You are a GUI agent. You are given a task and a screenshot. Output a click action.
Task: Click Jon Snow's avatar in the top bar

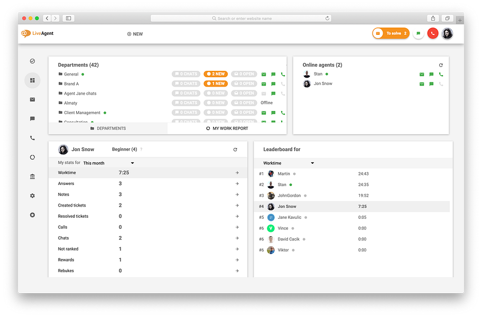pyautogui.click(x=447, y=33)
